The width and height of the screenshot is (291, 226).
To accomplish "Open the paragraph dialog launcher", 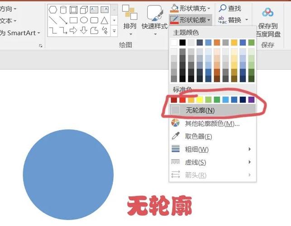I will coord(41,46).
